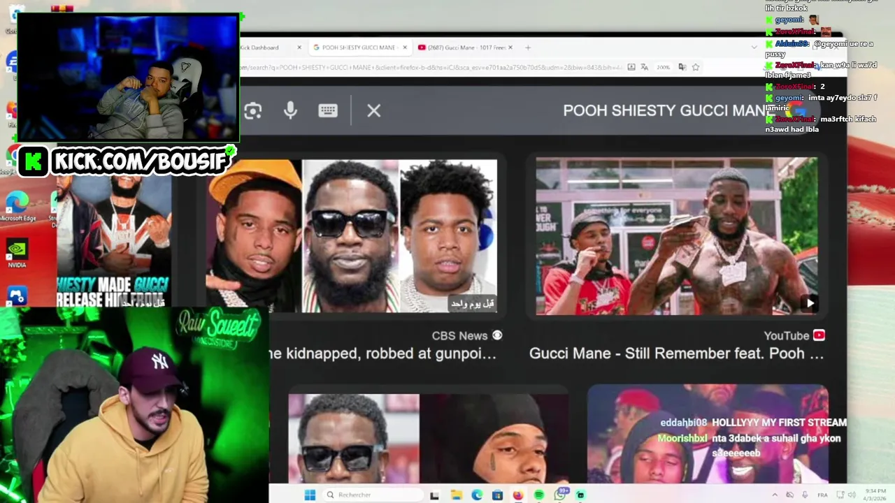Open the sunglasses and face-tattoo image result

point(428,437)
